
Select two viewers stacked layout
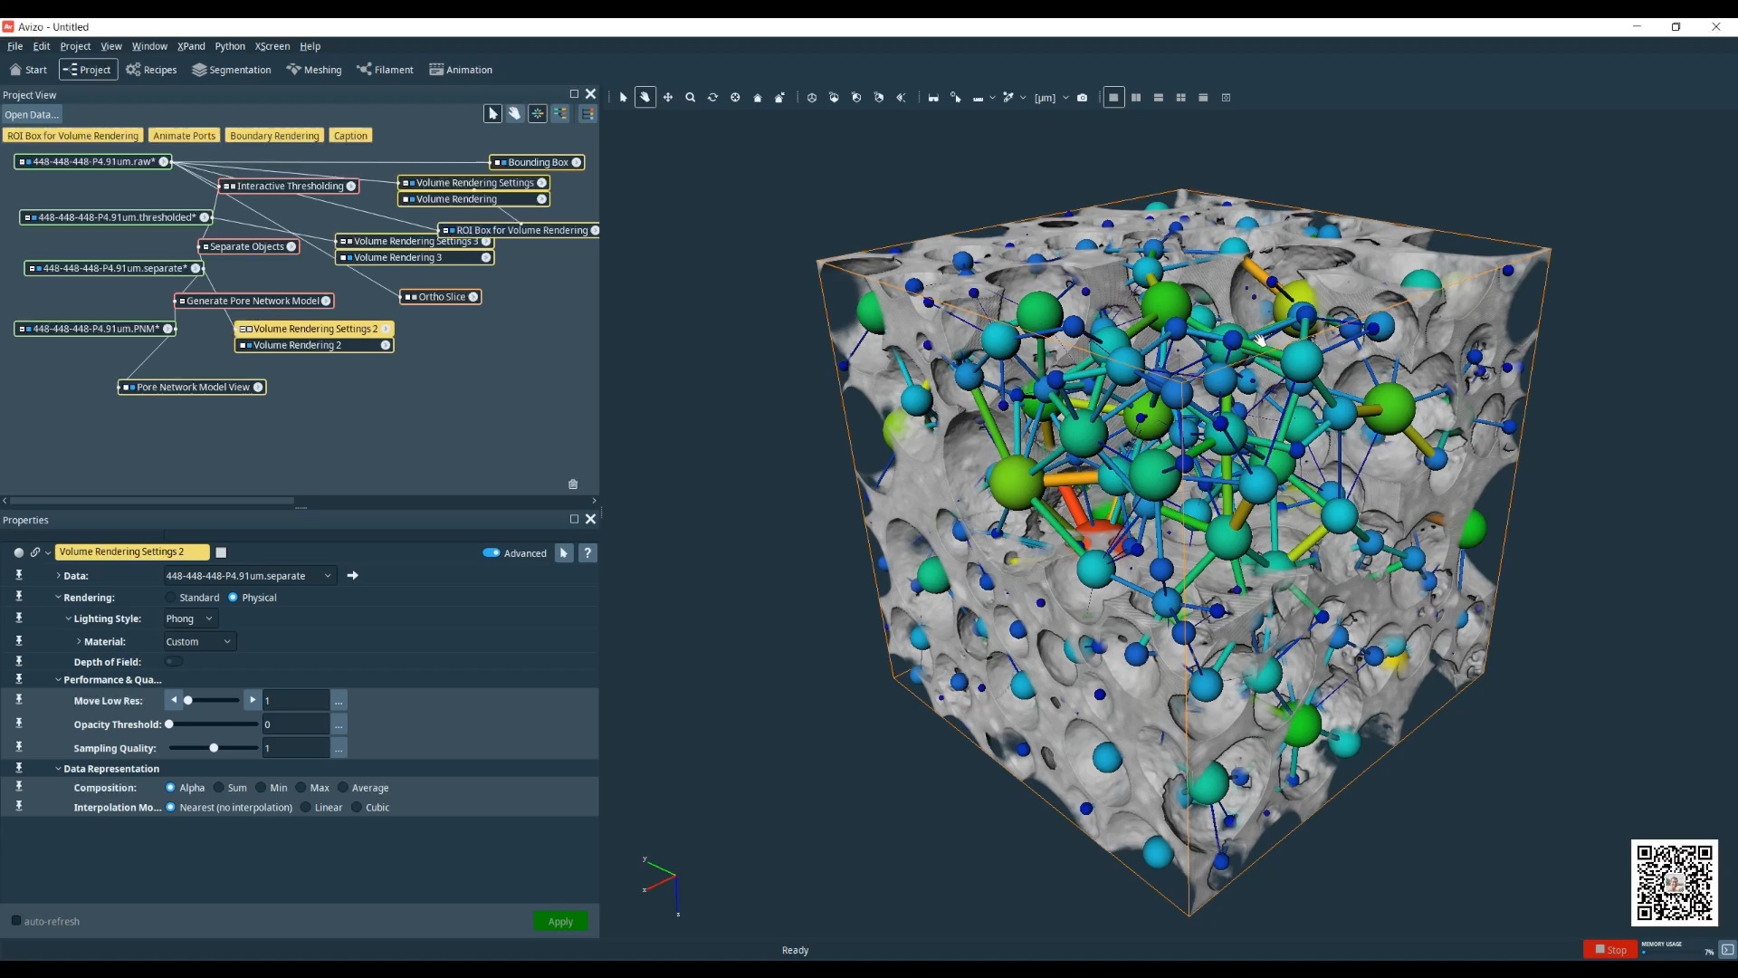pos(1159,98)
